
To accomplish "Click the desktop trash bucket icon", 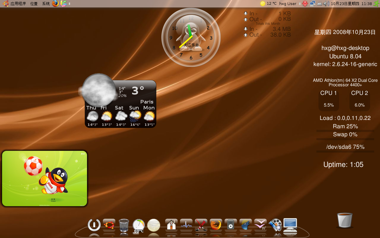I will 345,220.
